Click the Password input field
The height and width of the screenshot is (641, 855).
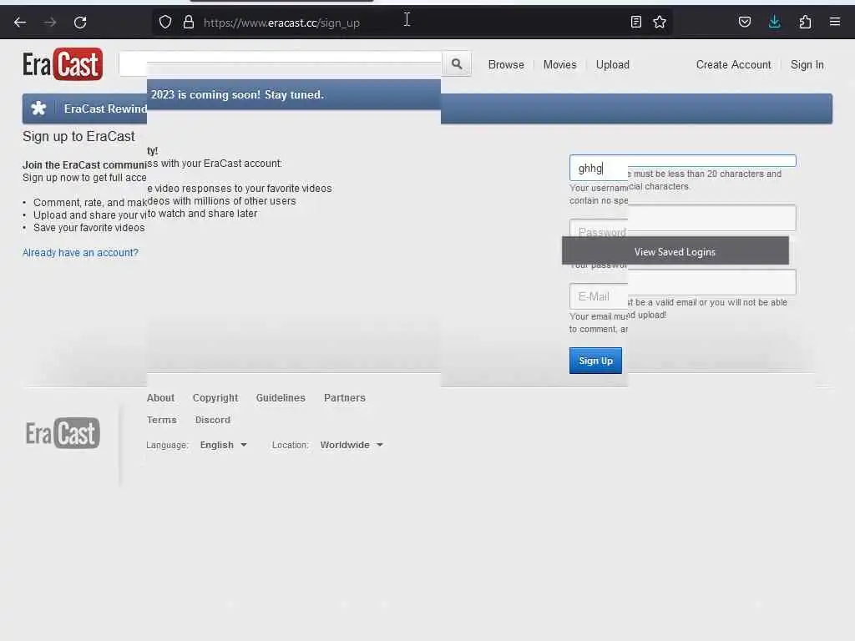(683, 222)
